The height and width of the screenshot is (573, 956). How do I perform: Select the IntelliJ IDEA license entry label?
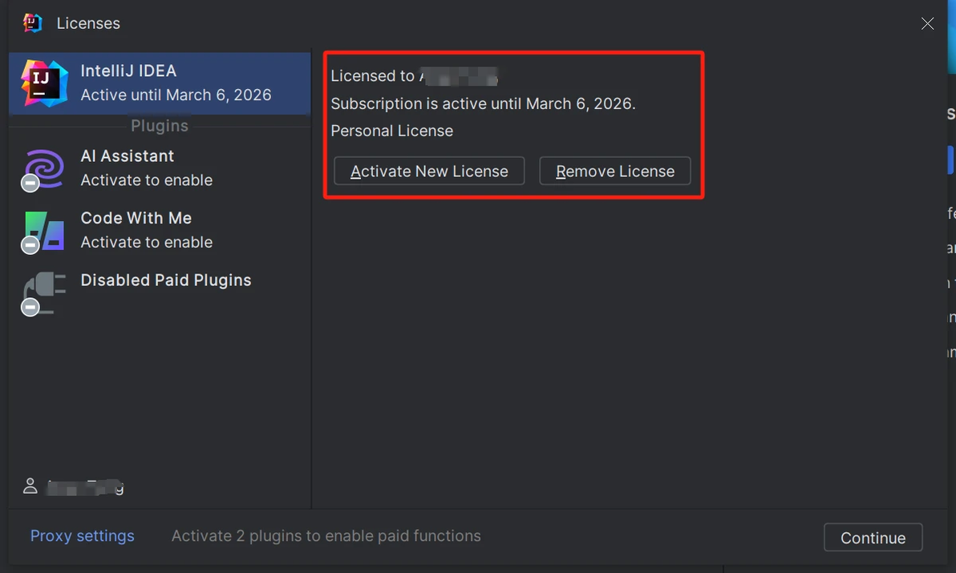(x=128, y=71)
